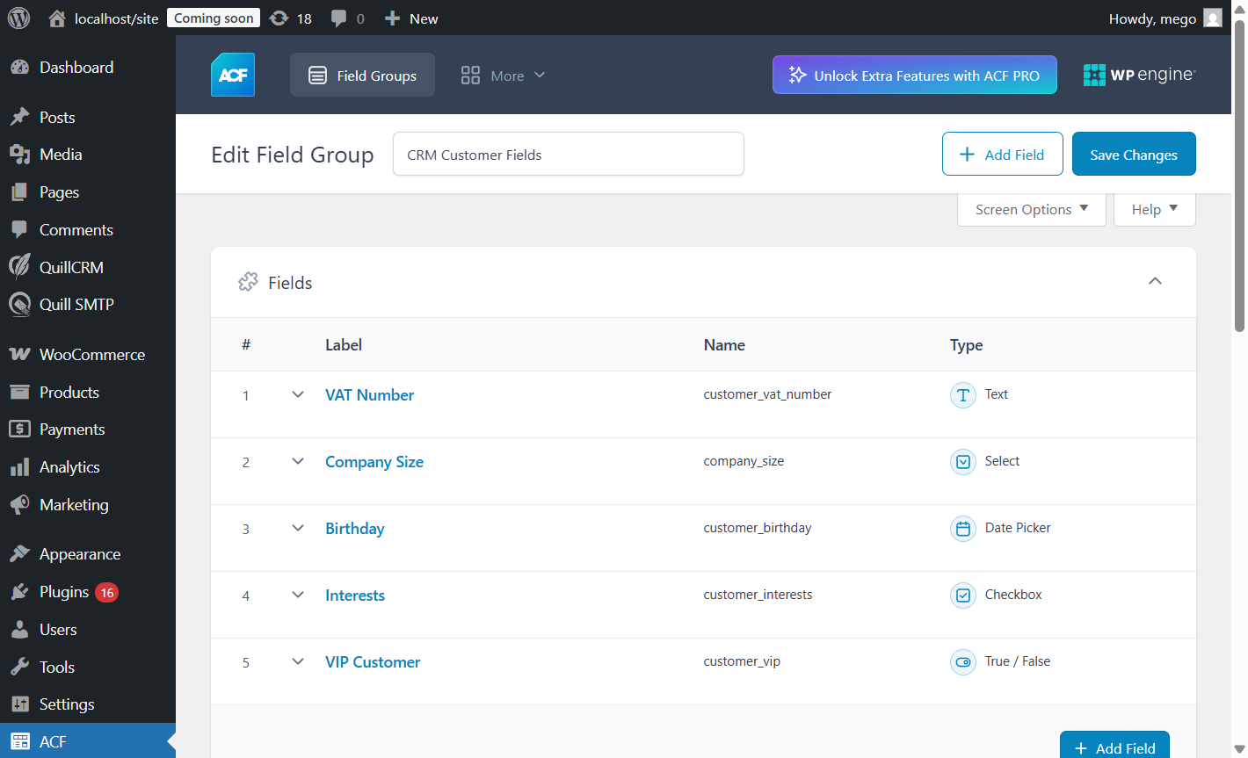Viewport: 1248px width, 758px height.
Task: Expand the Interests field row
Action: (x=297, y=595)
